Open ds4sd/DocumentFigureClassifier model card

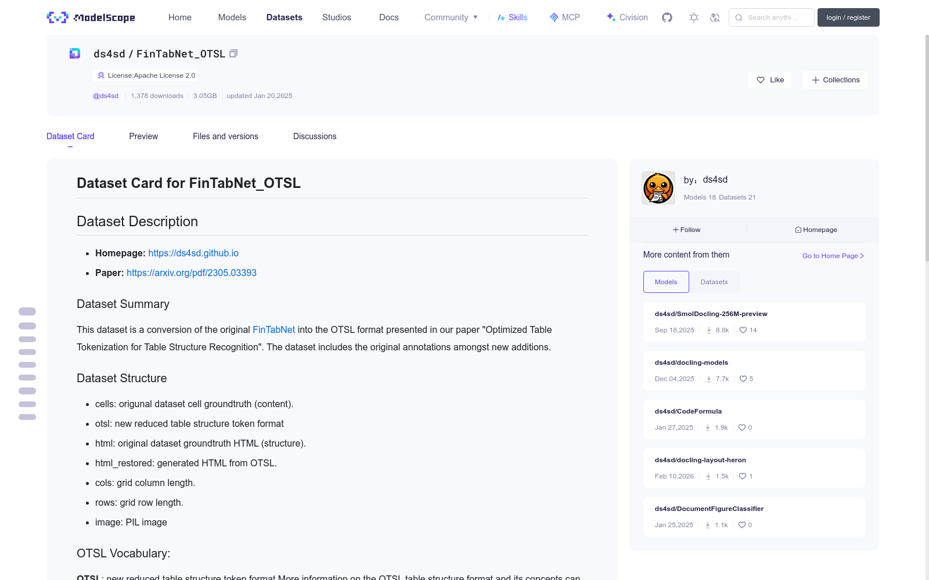[754, 517]
